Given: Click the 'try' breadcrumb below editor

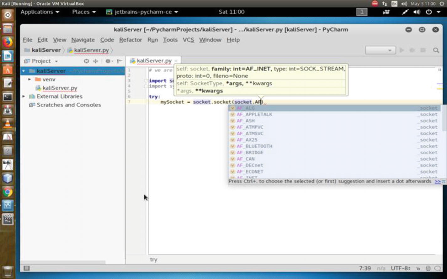Looking at the screenshot, I should [x=153, y=260].
